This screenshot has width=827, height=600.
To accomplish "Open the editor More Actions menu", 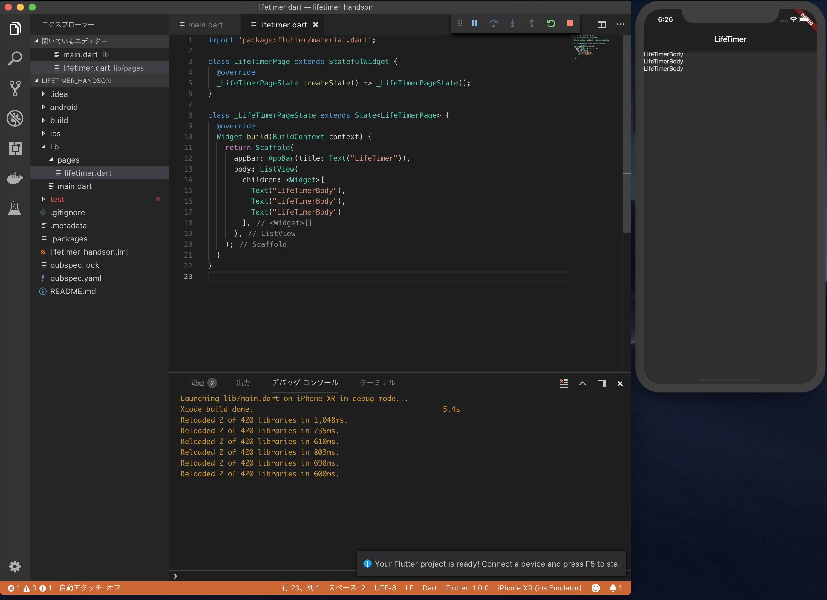I will (620, 25).
